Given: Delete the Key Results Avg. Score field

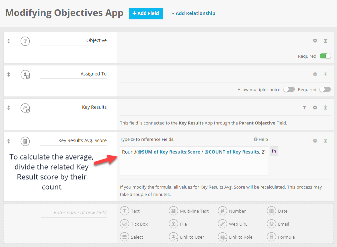Looking at the screenshot, I should coord(325,141).
